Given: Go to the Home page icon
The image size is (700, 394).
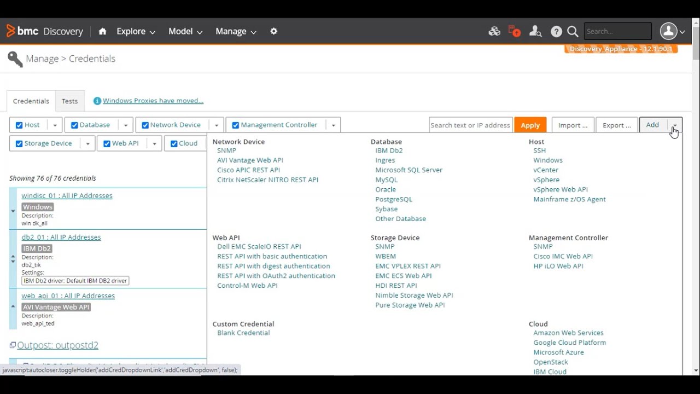Looking at the screenshot, I should point(102,31).
